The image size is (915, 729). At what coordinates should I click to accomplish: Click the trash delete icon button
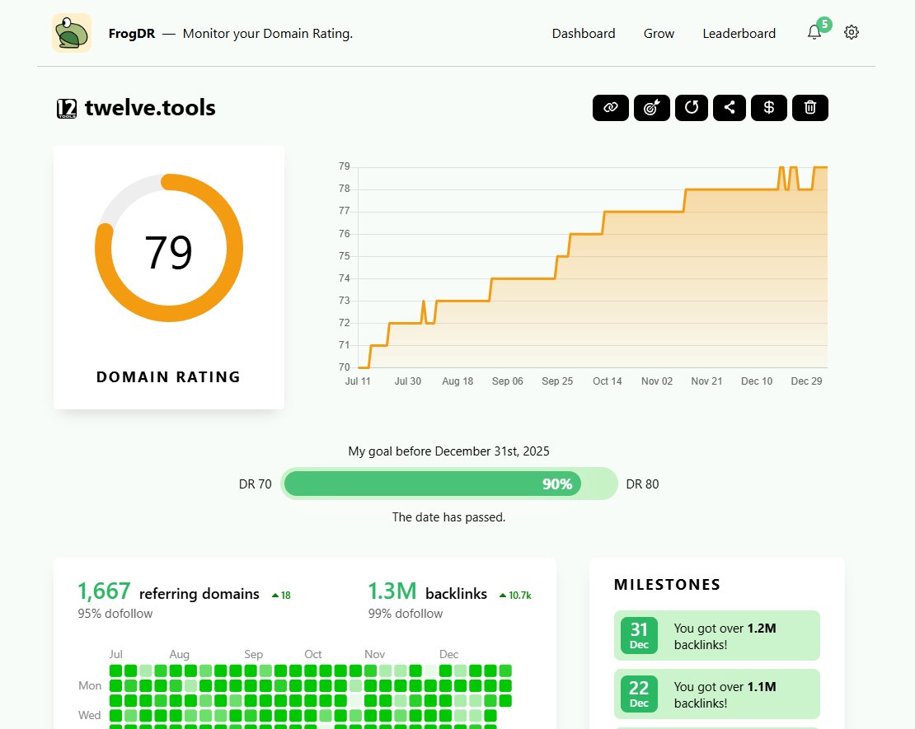coord(810,108)
